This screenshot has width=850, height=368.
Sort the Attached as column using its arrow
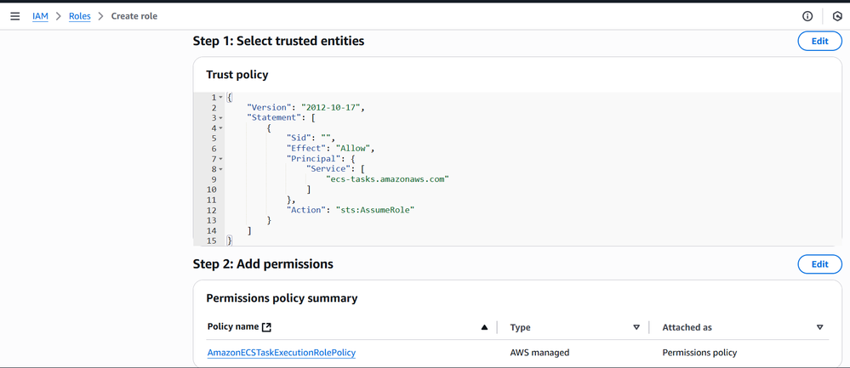pyautogui.click(x=820, y=327)
